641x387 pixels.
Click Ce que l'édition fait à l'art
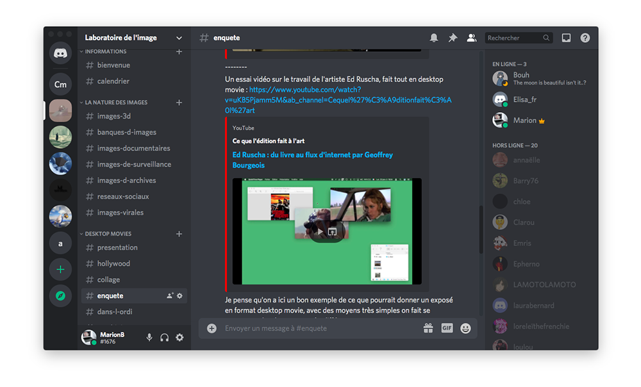pos(268,141)
